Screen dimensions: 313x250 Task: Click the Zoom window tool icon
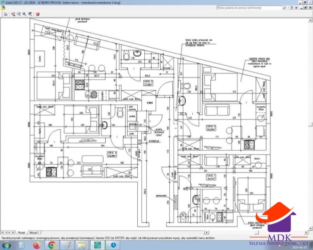24,14
